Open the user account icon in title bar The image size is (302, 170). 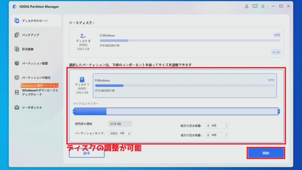[247, 6]
